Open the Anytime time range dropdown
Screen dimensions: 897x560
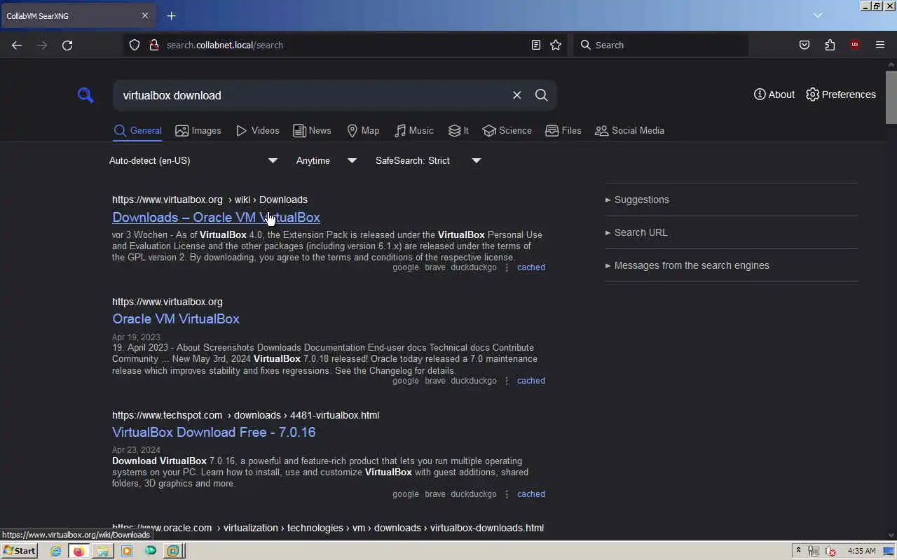[327, 160]
